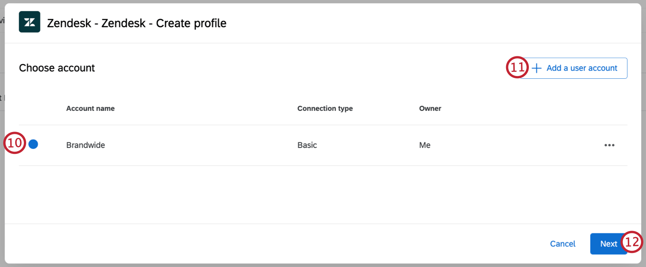Click the Basic connection type cell
646x267 pixels.
[307, 145]
